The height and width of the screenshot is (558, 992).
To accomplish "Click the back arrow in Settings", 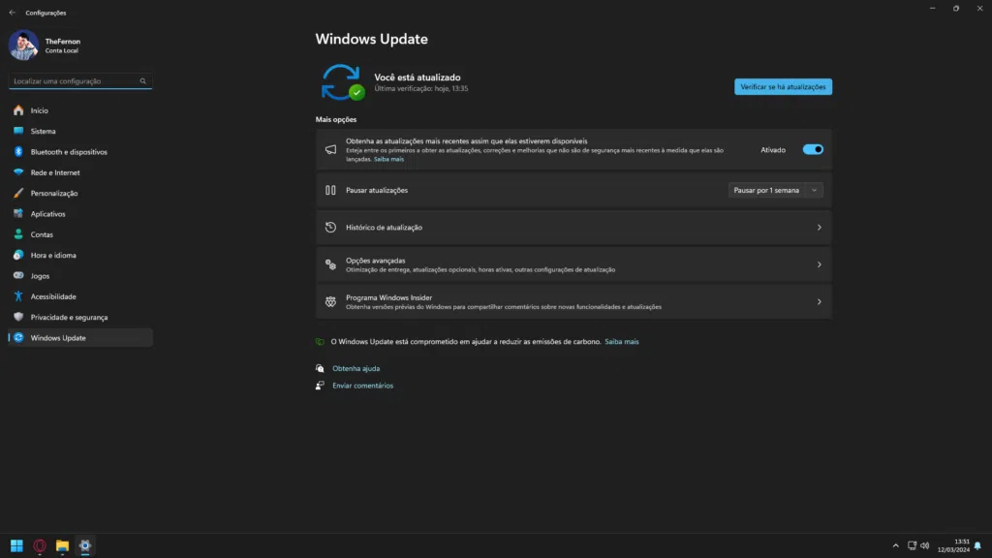I will click(x=12, y=13).
